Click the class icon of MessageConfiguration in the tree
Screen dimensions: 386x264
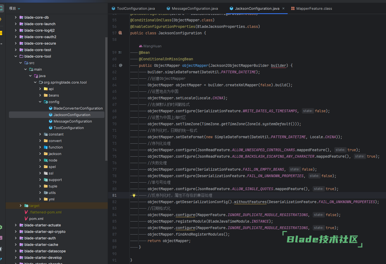(51, 121)
